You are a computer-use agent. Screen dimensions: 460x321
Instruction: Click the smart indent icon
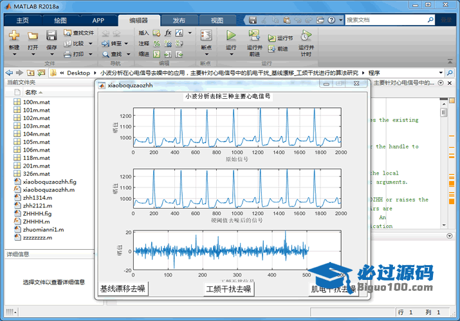157,54
